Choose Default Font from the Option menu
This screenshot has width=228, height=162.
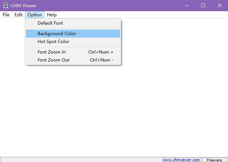click(x=50, y=23)
